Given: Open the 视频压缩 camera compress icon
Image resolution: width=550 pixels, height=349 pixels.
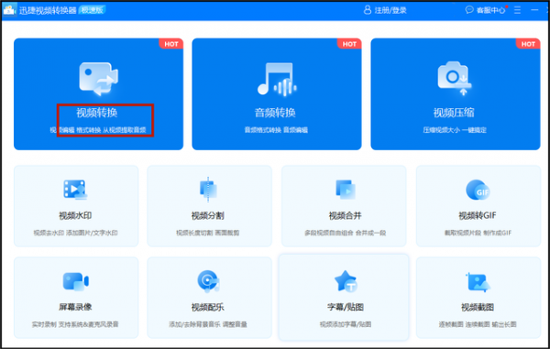Looking at the screenshot, I should click(x=455, y=78).
